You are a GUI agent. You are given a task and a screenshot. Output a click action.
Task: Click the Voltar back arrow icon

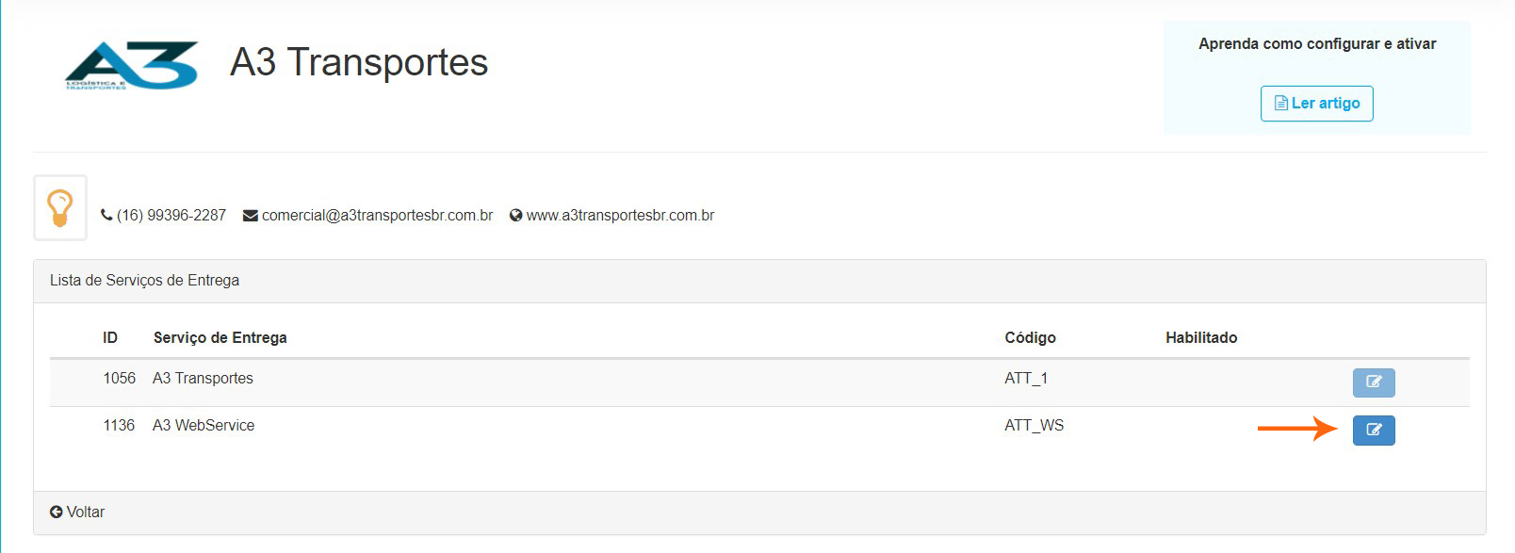point(57,512)
